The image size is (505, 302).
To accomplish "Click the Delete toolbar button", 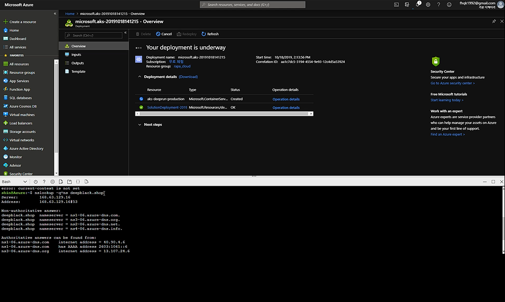I will point(143,34).
